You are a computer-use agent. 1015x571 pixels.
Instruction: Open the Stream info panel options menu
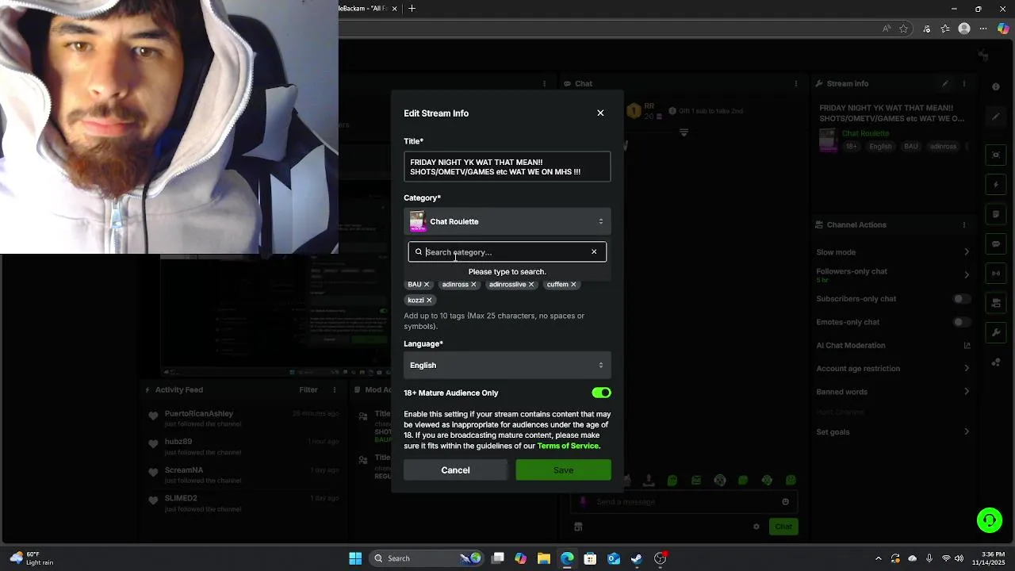pos(964,83)
